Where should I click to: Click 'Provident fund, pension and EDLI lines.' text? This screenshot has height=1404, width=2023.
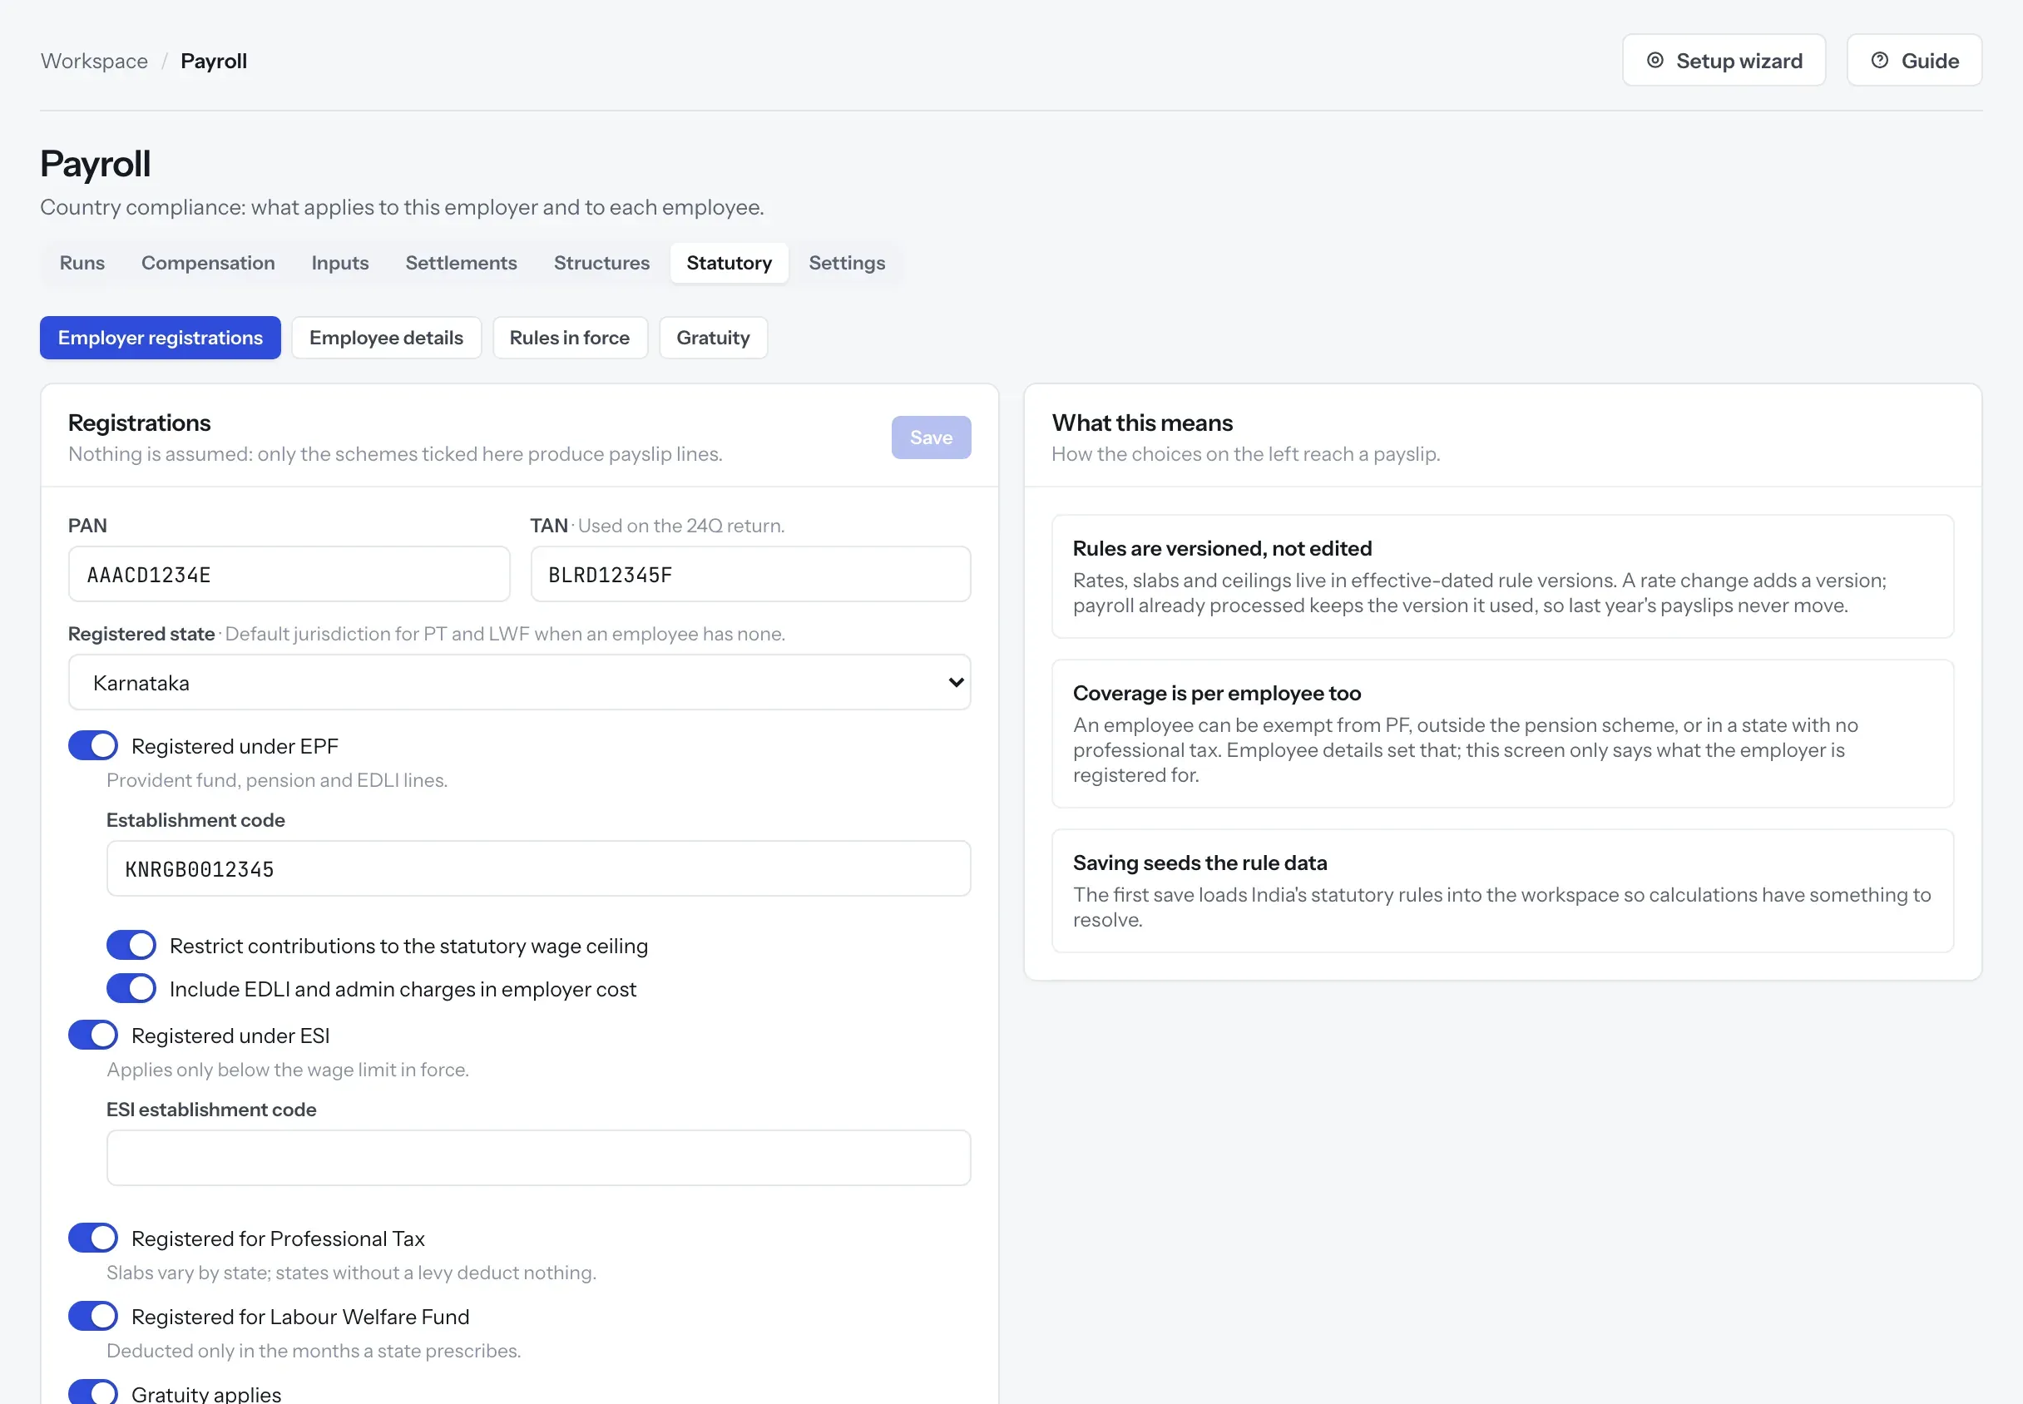click(277, 780)
